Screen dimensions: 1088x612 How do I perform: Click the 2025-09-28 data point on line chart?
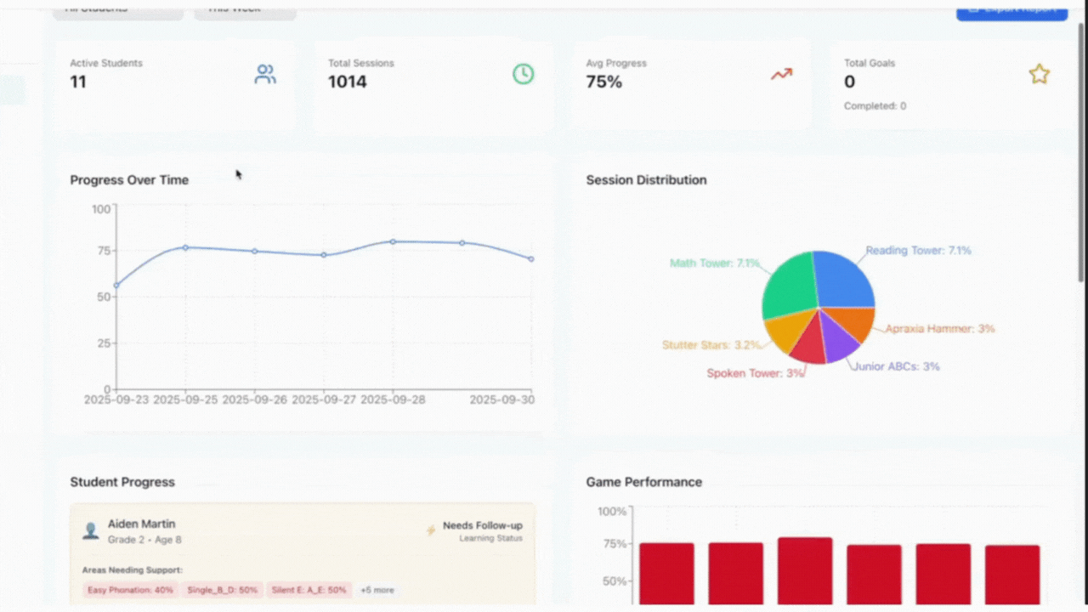(x=393, y=241)
